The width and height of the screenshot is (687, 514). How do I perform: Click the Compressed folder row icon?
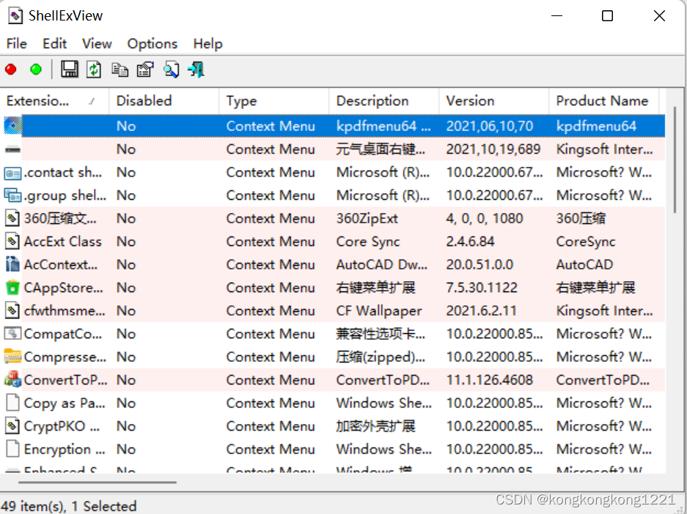[12, 357]
